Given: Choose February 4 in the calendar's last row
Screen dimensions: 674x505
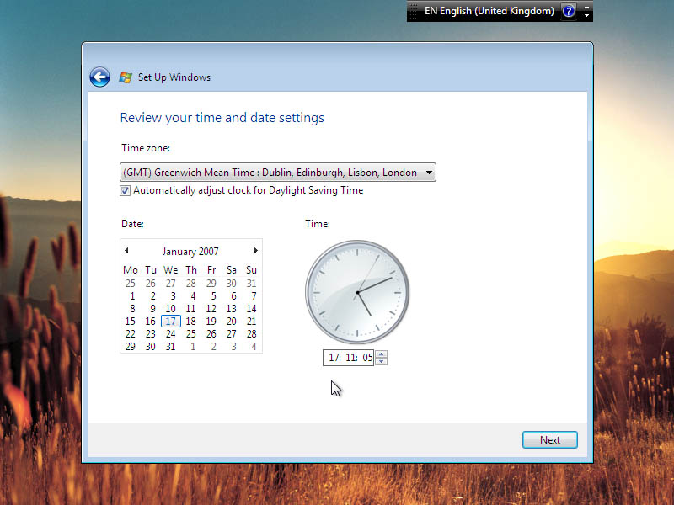Looking at the screenshot, I should [x=254, y=346].
